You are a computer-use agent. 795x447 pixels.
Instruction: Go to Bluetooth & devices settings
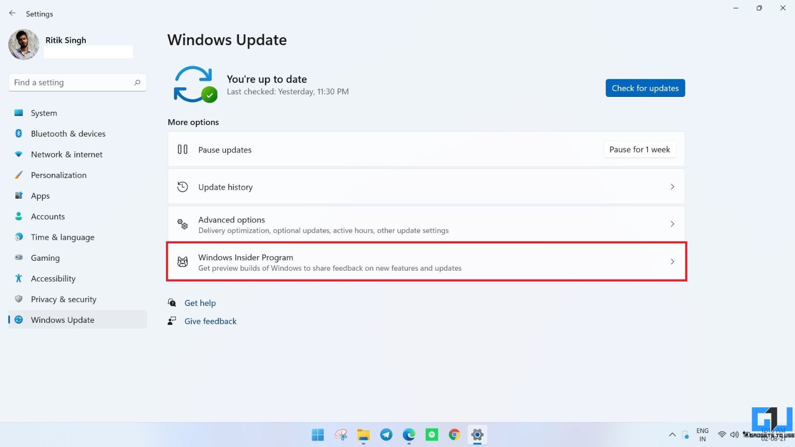coord(68,134)
